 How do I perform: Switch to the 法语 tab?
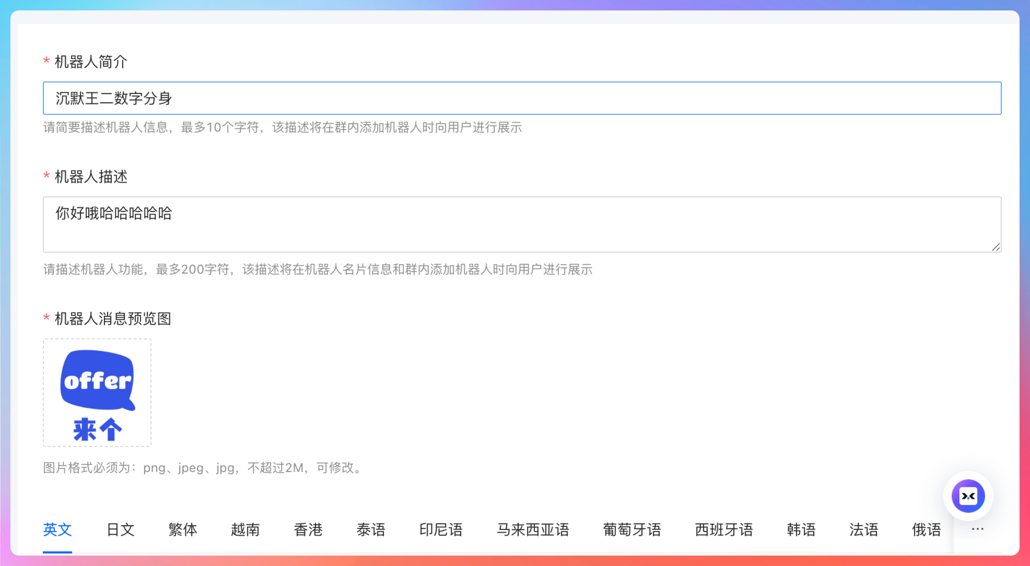pos(864,530)
